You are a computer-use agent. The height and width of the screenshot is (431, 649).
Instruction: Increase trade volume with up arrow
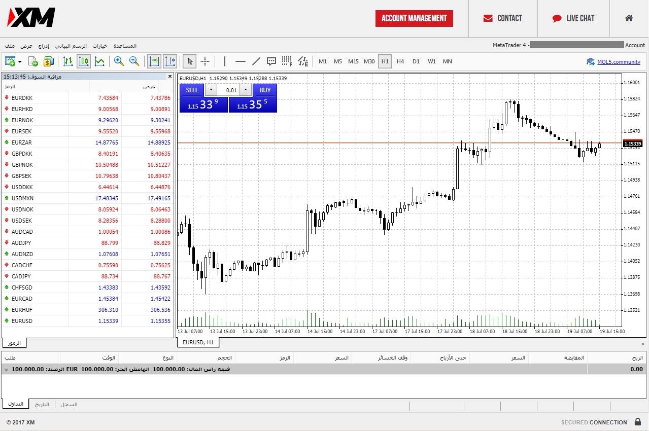point(246,90)
